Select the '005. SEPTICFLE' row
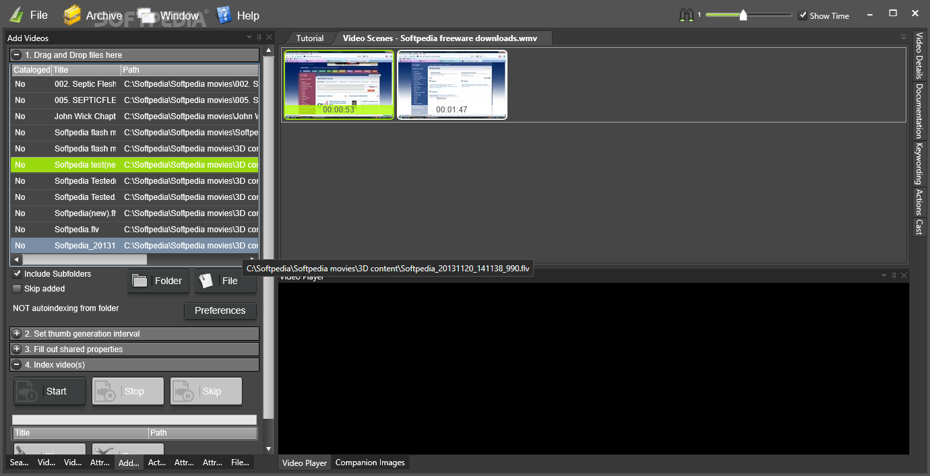The image size is (930, 476). pyautogui.click(x=135, y=100)
